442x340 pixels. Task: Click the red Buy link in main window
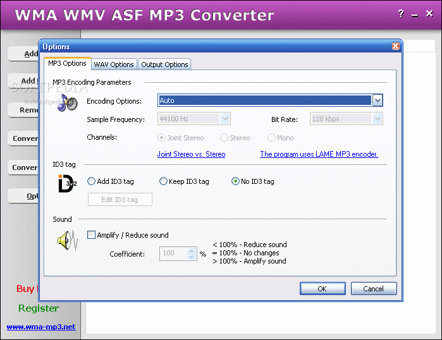click(x=27, y=289)
